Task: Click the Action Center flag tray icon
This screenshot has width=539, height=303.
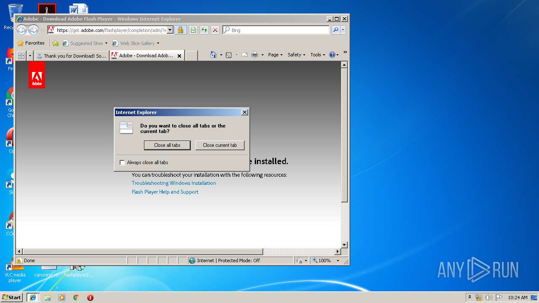Action: [499, 298]
